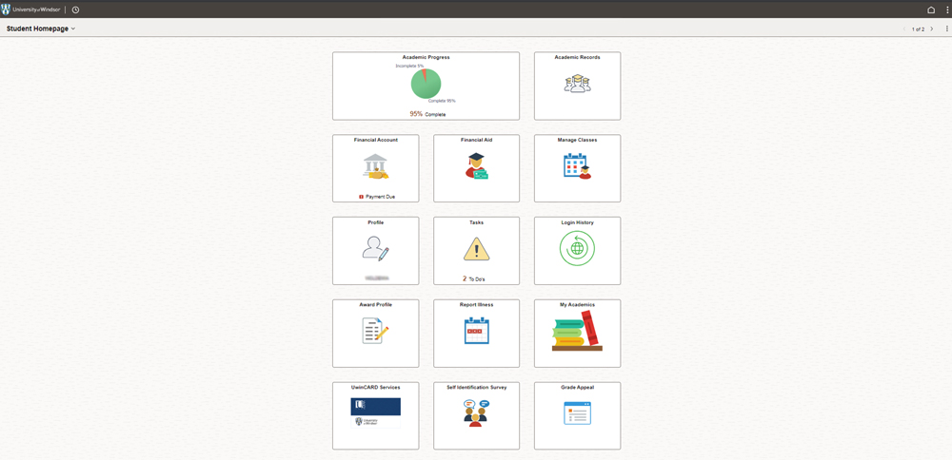Viewport: 952px width, 460px height.
Task: Click the Report Illness calendar icon
Action: click(476, 331)
